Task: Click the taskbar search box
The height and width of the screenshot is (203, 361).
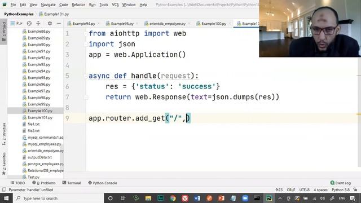Action: (x=59, y=198)
